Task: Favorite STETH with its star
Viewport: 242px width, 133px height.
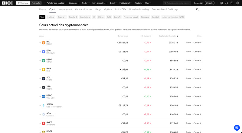Action: pyautogui.click(x=40, y=106)
